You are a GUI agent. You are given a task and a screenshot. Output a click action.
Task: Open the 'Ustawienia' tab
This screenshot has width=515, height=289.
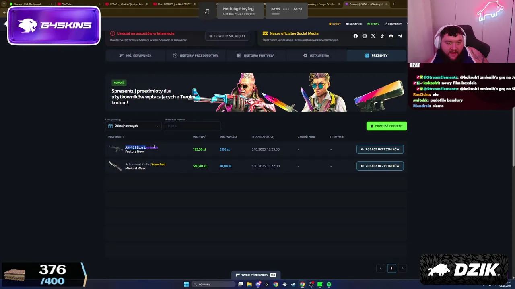[x=316, y=55]
